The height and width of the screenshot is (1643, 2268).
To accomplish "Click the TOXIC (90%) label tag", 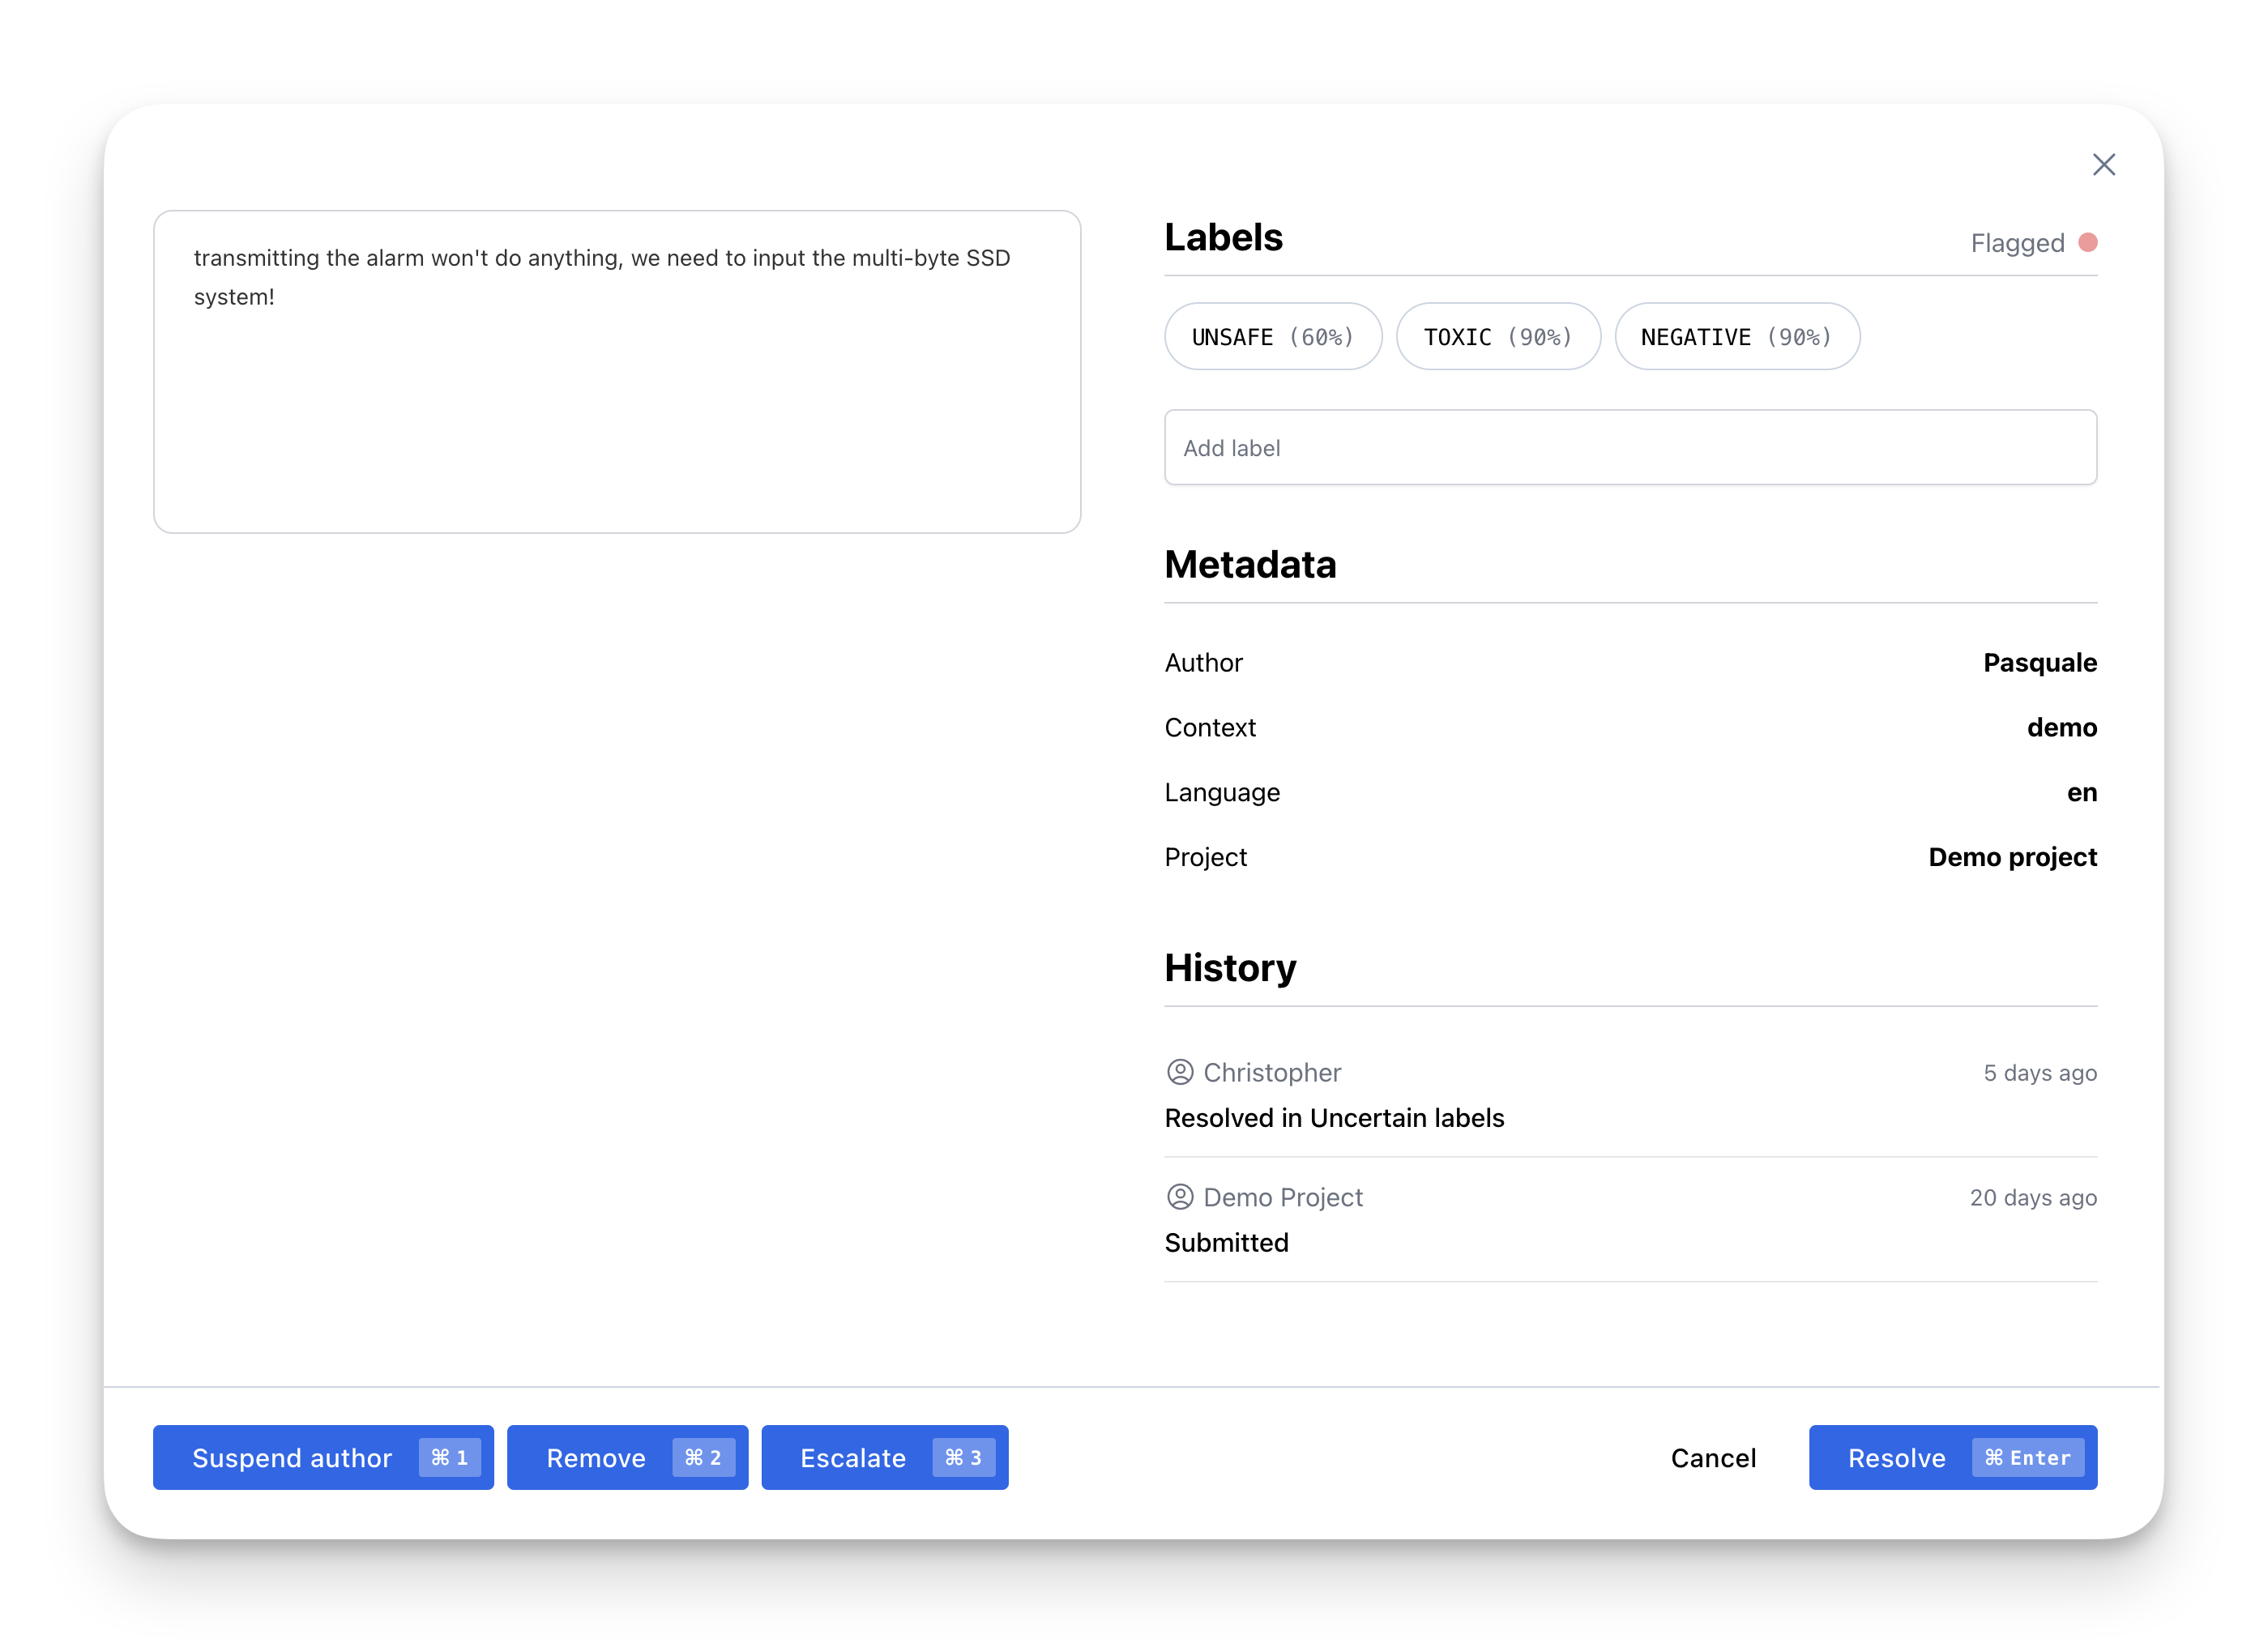I will pyautogui.click(x=1497, y=335).
